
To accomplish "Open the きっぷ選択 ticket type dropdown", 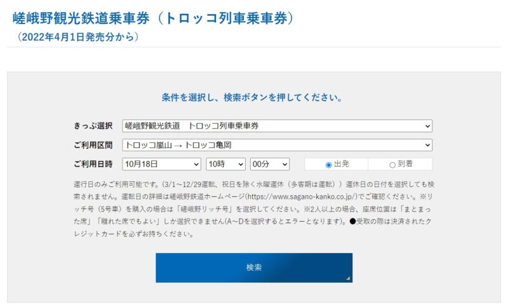I will click(x=277, y=126).
